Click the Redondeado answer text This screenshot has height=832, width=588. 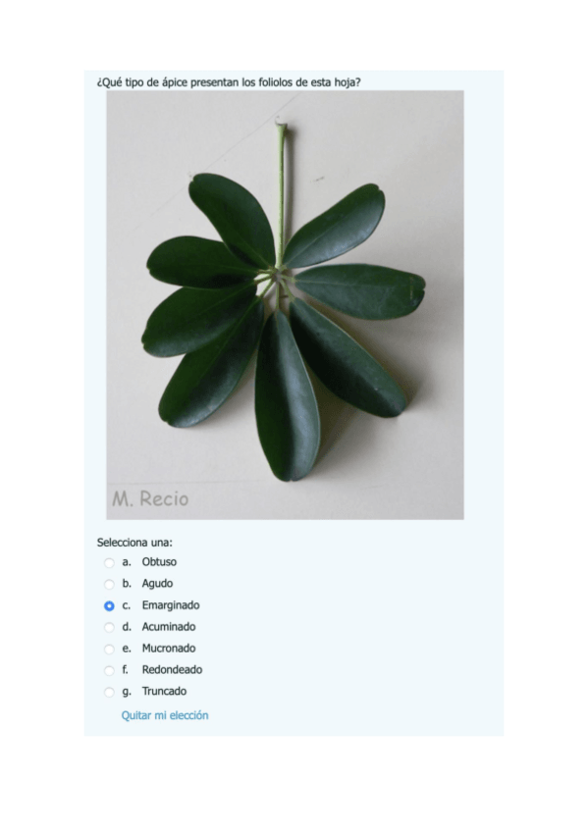tap(172, 670)
